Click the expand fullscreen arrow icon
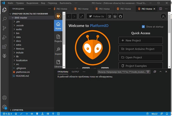The width and height of the screenshot is (172, 116). [82, 16]
